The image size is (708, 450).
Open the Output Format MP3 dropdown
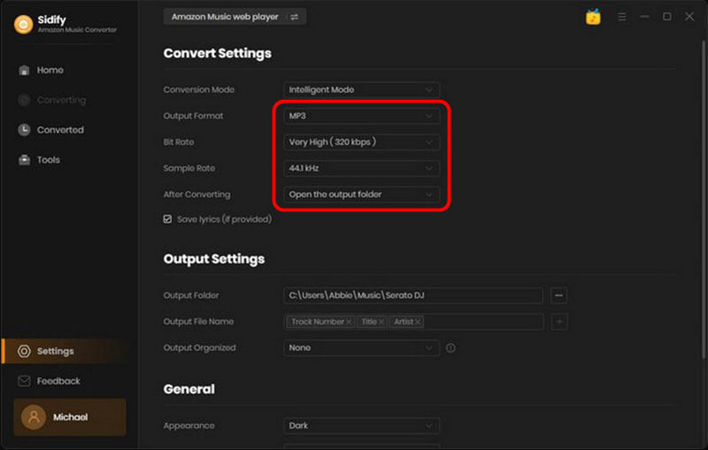[362, 116]
